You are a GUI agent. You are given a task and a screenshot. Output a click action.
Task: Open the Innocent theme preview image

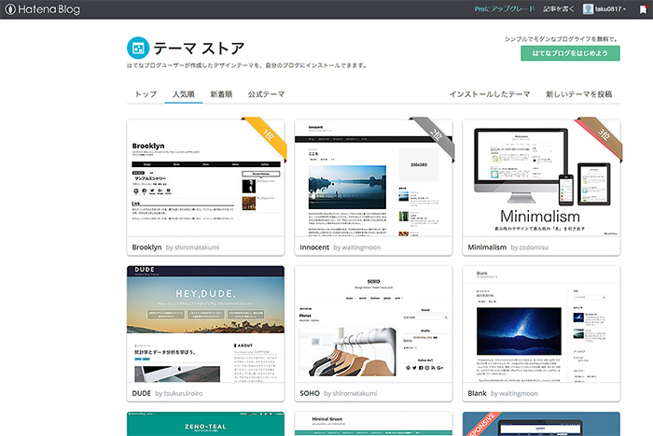pos(373,178)
